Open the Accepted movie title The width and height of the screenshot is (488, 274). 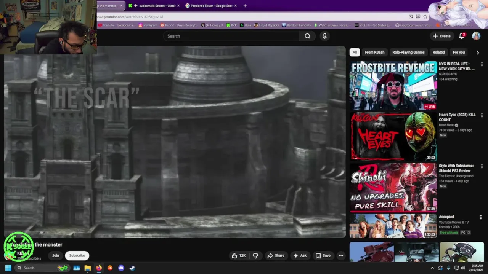pos(446,217)
